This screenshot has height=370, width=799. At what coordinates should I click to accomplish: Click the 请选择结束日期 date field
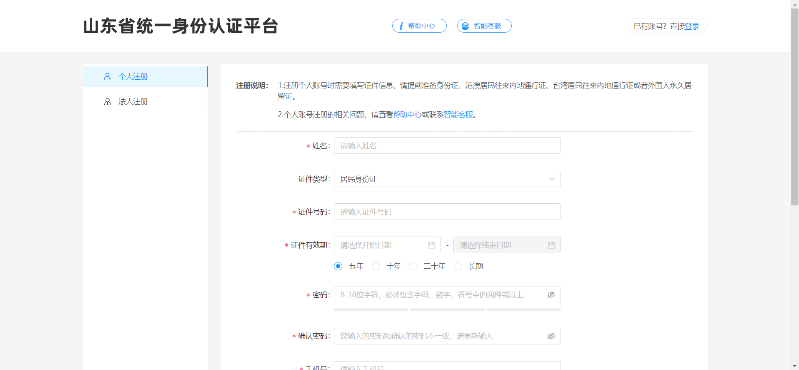pos(507,245)
